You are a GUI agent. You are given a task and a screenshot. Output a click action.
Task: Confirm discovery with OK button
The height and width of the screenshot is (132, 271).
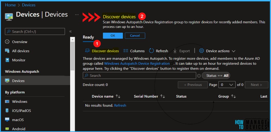click(x=113, y=36)
